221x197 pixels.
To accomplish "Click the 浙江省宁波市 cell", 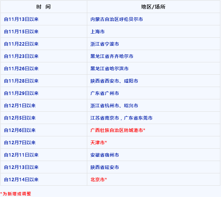I will pos(154,44).
